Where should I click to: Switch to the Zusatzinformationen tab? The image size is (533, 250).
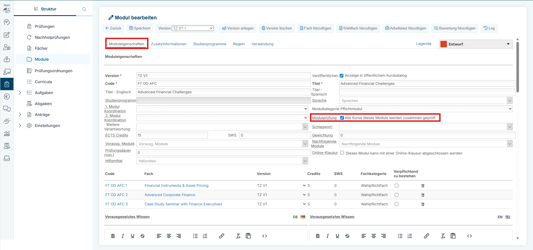click(x=169, y=44)
